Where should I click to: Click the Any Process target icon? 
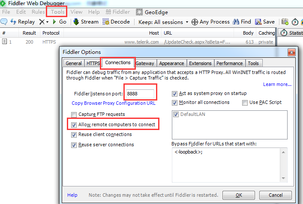click(x=195, y=22)
